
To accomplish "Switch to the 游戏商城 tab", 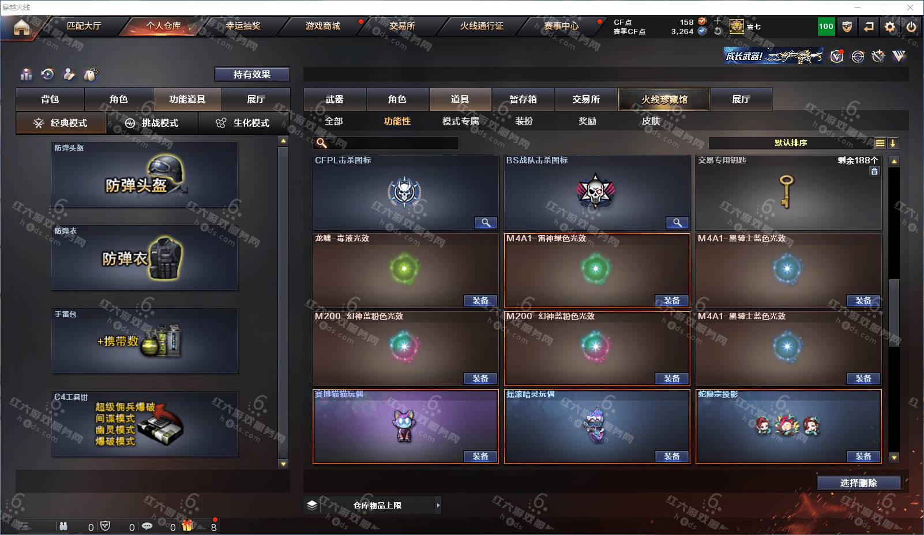I will tap(322, 26).
